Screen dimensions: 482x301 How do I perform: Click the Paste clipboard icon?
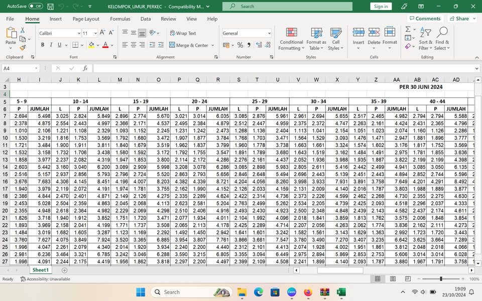11,33
